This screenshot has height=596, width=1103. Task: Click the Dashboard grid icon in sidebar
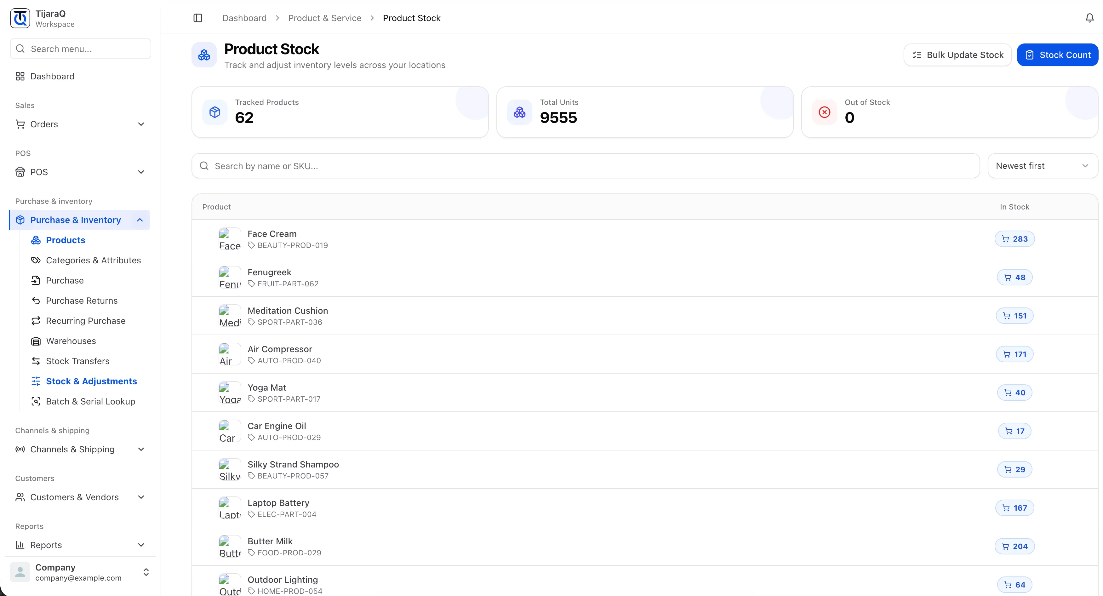point(20,76)
